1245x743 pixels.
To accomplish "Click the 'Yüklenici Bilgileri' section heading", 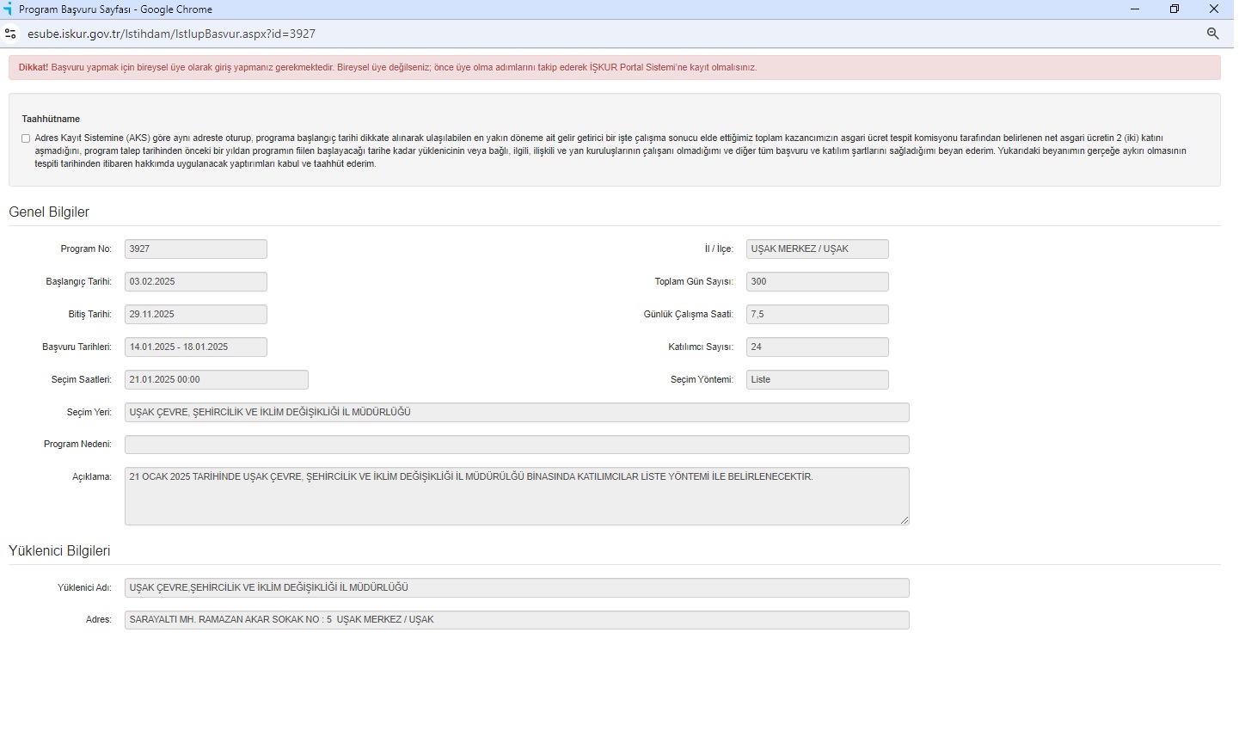I will [x=59, y=551].
